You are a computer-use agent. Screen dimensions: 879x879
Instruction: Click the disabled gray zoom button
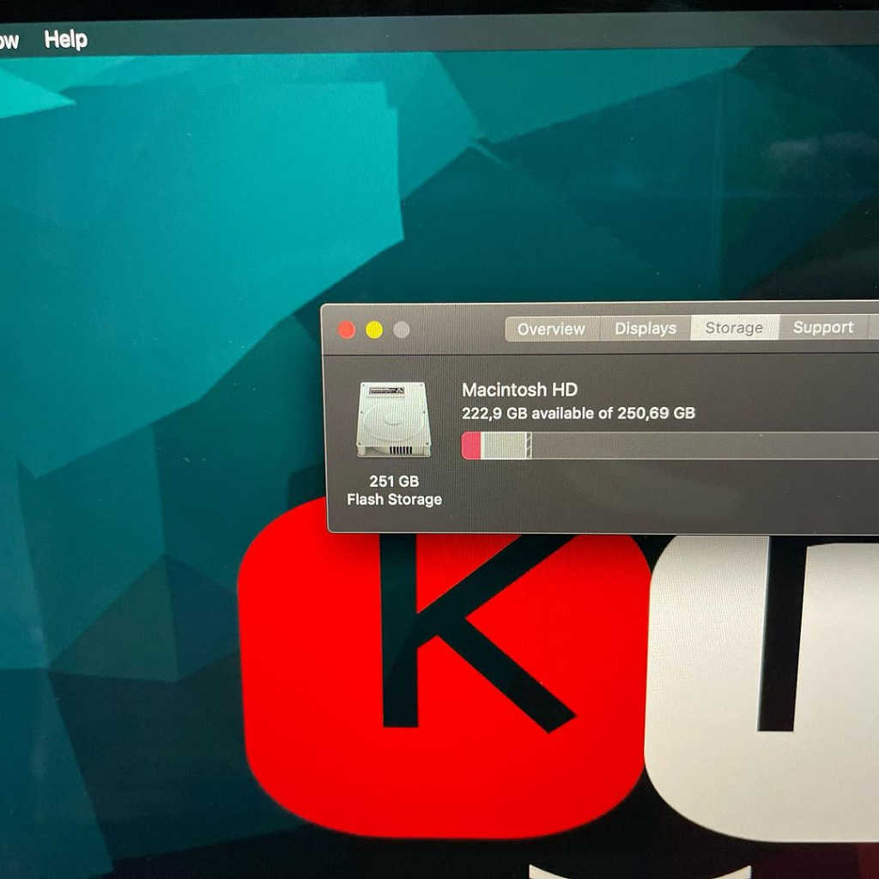click(402, 330)
